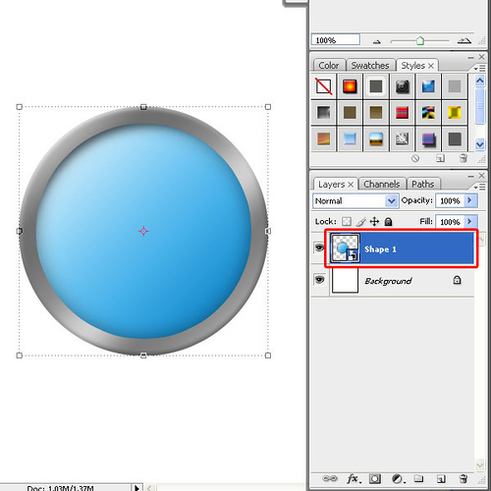Add layer mask at Layers panel bottom

point(375,479)
